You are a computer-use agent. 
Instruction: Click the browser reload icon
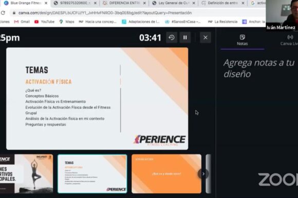[3, 13]
